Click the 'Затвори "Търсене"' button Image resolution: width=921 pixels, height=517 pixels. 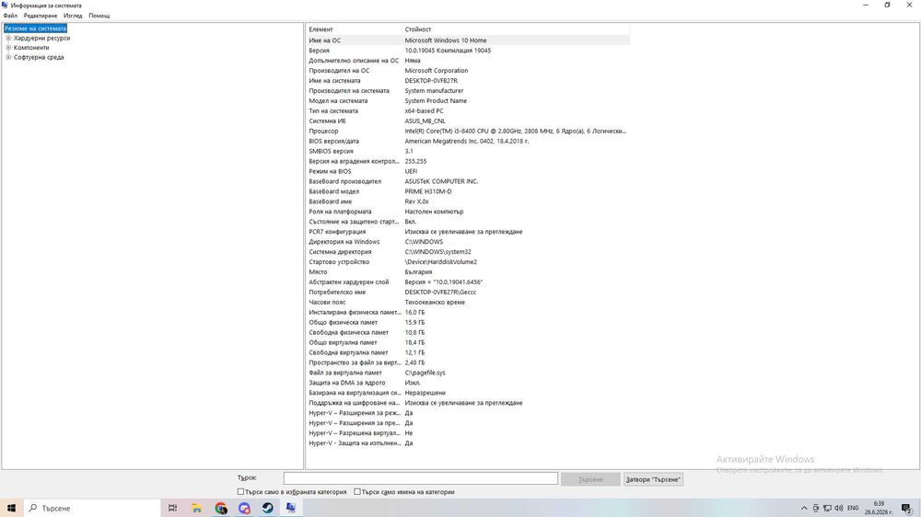point(653,479)
